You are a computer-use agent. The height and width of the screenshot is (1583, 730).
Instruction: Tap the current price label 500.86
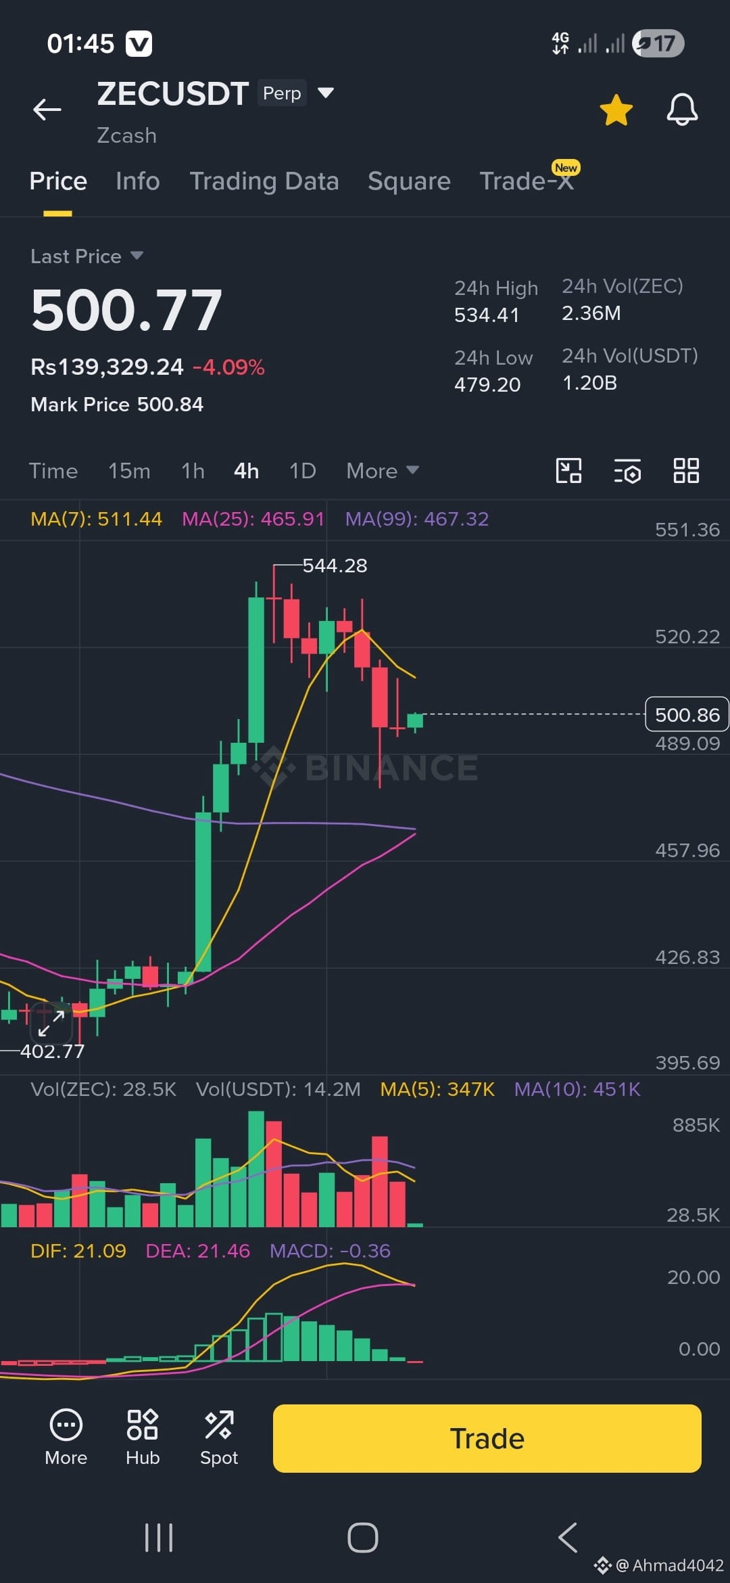click(x=687, y=714)
